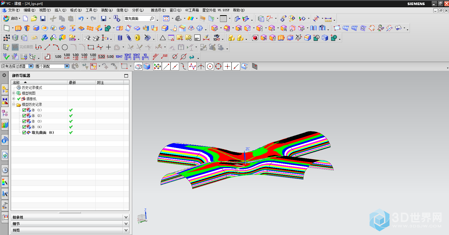Click the wireframe display grid icon
The image size is (449, 235).
click(255, 66)
